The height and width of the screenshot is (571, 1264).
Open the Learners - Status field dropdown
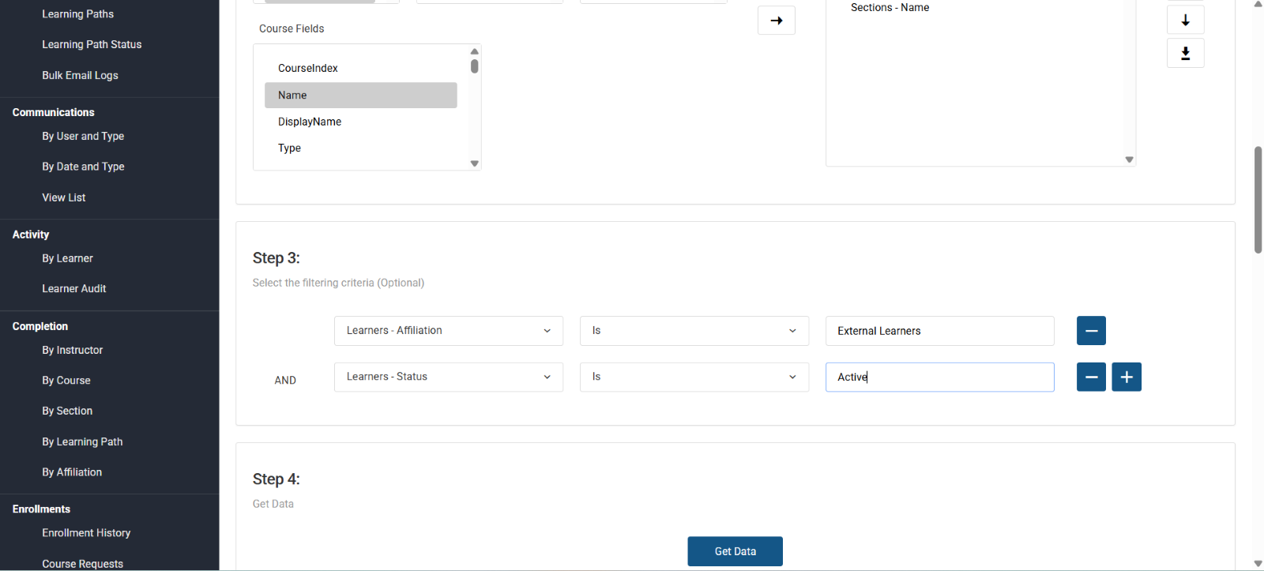448,378
